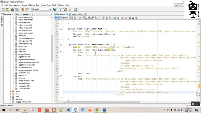201x113 pixels.
Task: Click the Shift Line Left icon
Action: coord(114,18)
